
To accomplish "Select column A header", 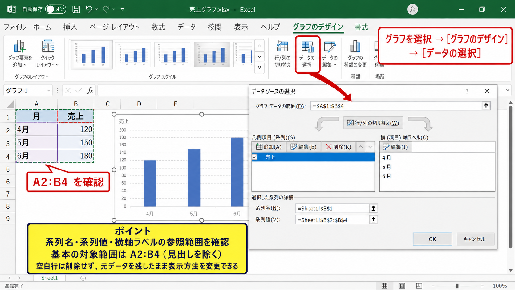I will click(36, 104).
